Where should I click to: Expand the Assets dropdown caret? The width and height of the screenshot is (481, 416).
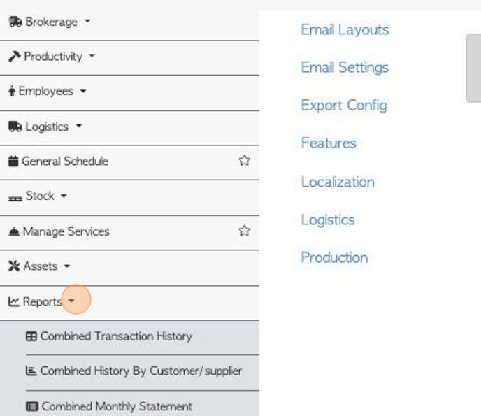click(67, 266)
